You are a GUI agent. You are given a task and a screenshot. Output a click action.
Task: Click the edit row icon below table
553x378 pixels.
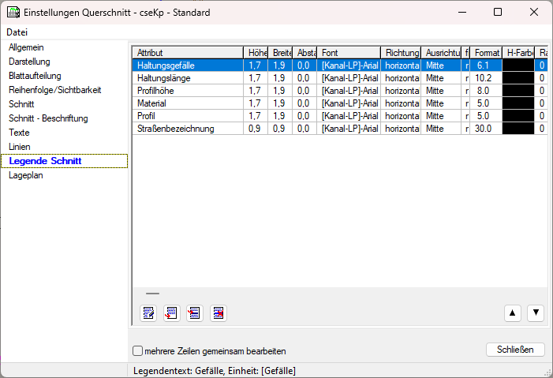tap(148, 313)
